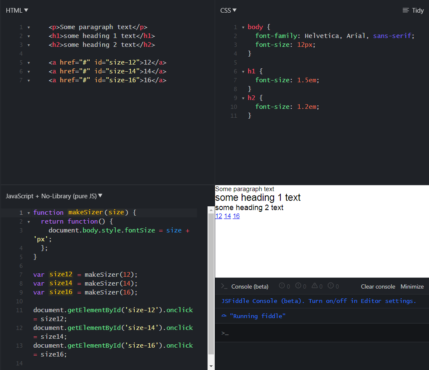Screen dimensions: 429x370
Task: Click the JavaScript scrollbar down arrow
Action: pos(211,366)
